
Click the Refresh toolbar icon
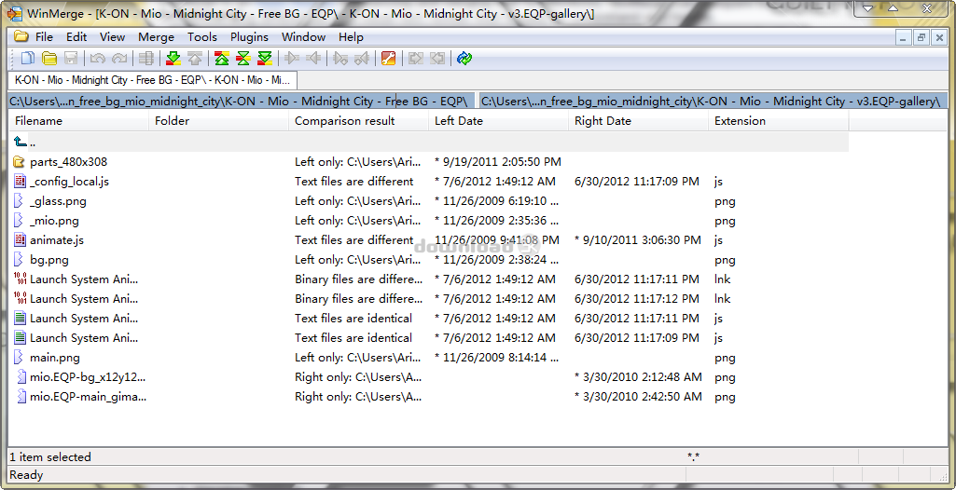464,59
